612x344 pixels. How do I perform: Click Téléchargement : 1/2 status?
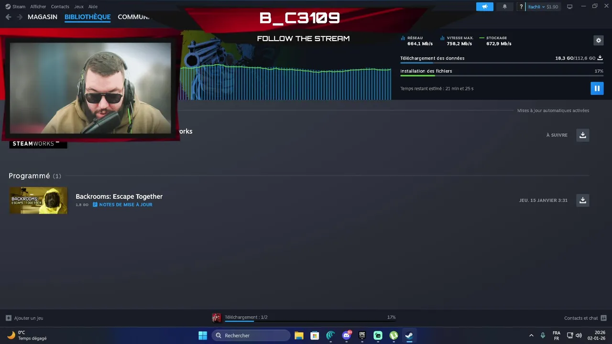click(246, 317)
